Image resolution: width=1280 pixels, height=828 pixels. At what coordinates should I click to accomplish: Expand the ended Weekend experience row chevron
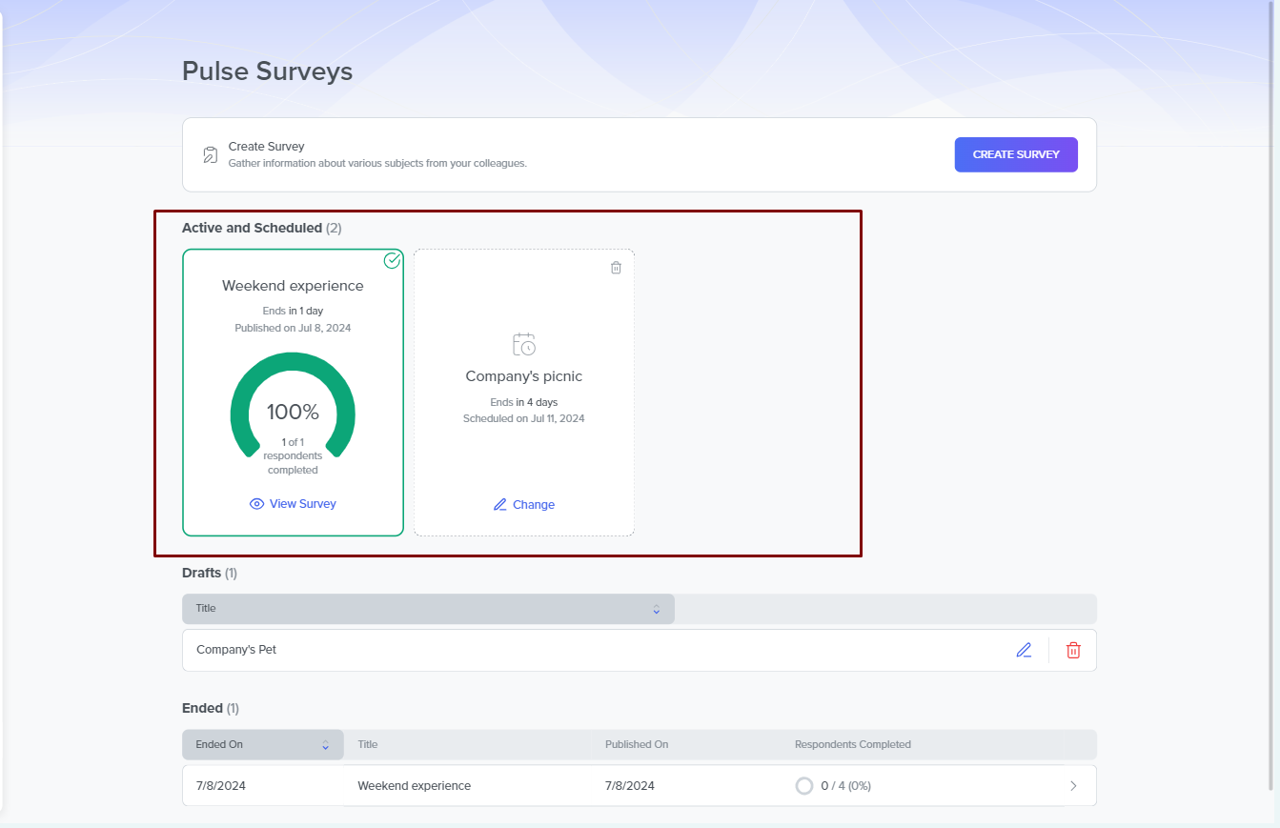(1073, 786)
